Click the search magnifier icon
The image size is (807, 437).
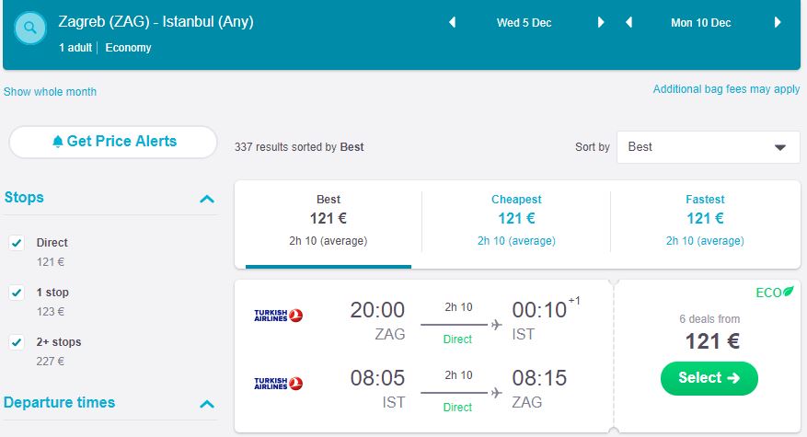coord(30,29)
